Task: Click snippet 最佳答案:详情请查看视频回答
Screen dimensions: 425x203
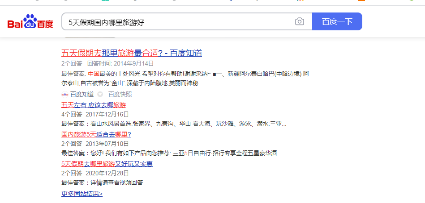Action: (x=102, y=183)
